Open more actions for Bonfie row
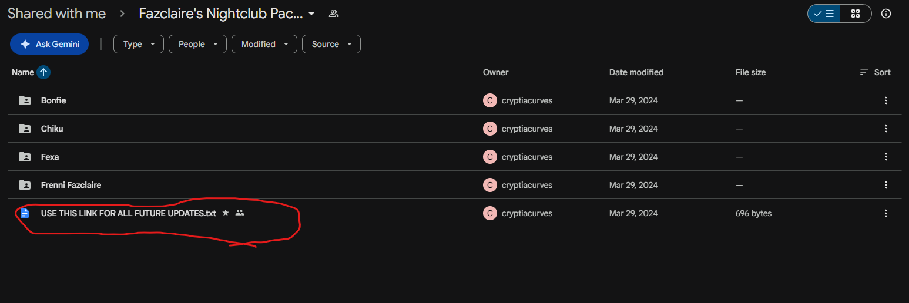This screenshot has width=909, height=303. pos(886,100)
